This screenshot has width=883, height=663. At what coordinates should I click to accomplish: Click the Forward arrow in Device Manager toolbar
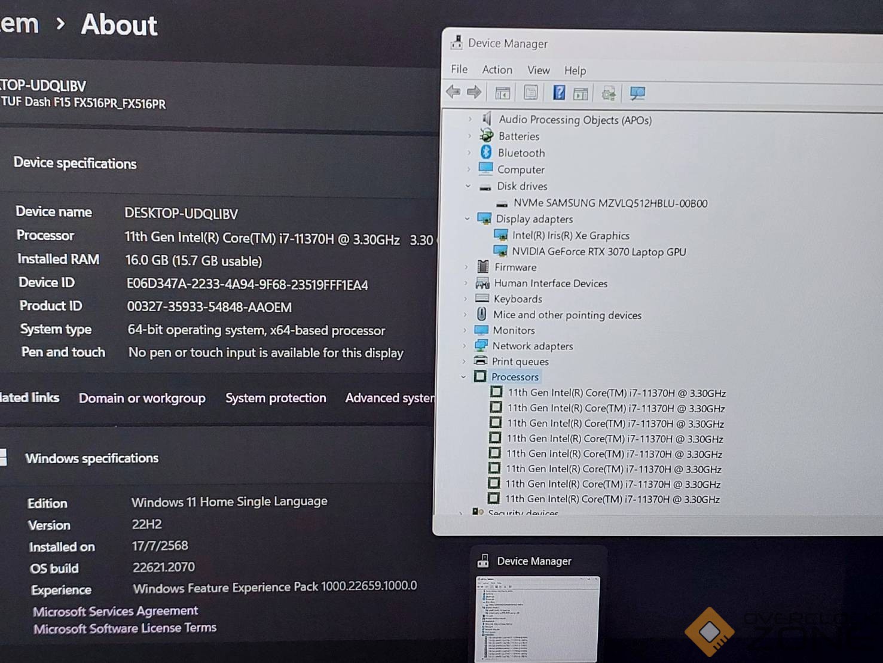[x=474, y=92]
